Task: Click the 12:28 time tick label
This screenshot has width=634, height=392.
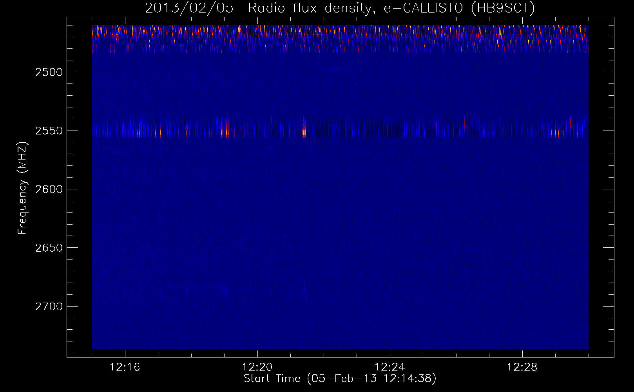Action: [522, 367]
